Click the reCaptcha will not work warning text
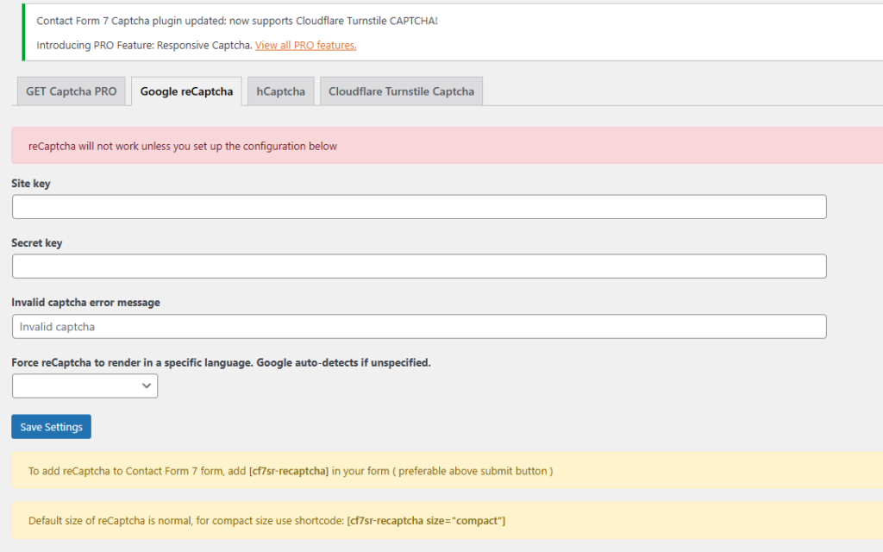This screenshot has height=552, width=883. (183, 146)
